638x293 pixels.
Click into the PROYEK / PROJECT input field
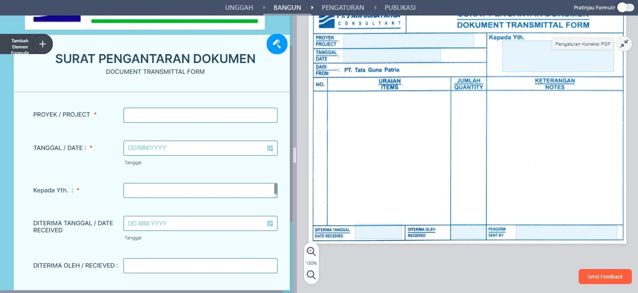point(200,115)
